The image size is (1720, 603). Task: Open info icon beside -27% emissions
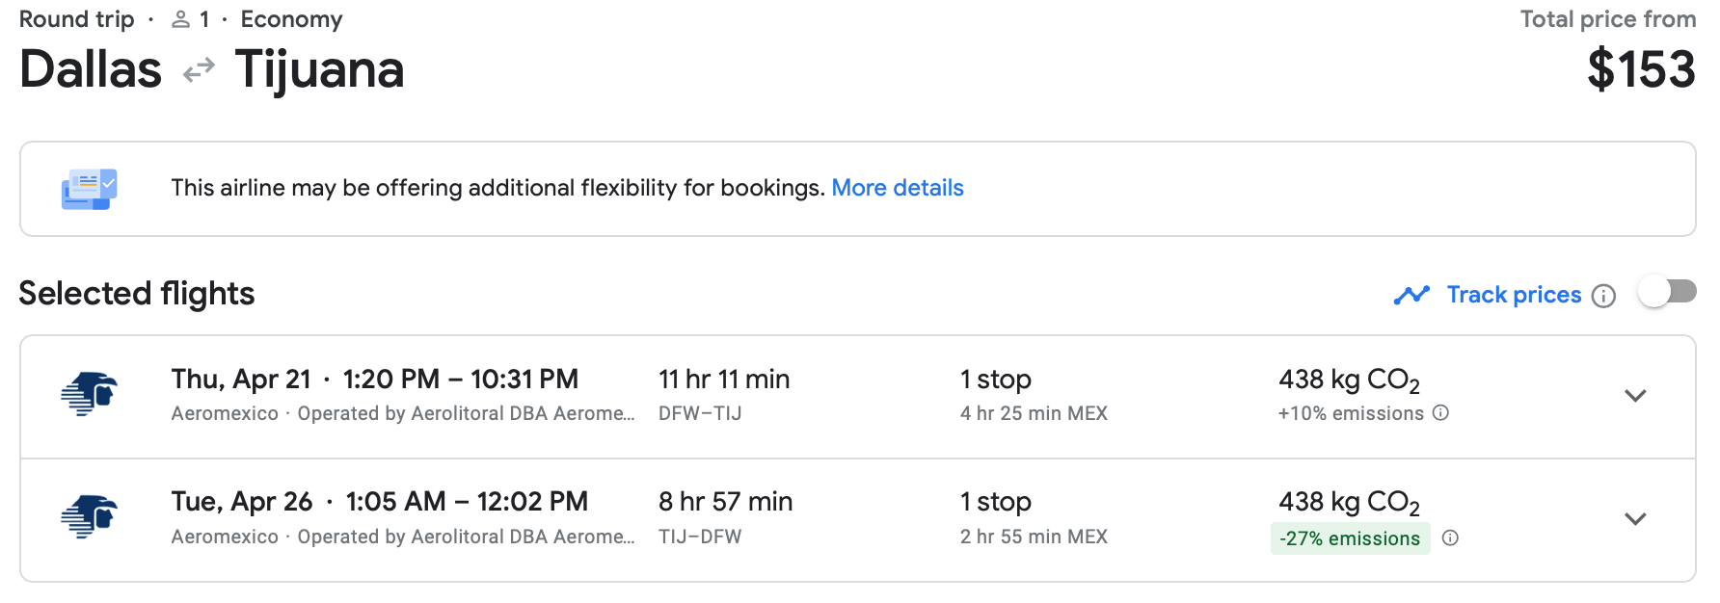[x=1450, y=537]
